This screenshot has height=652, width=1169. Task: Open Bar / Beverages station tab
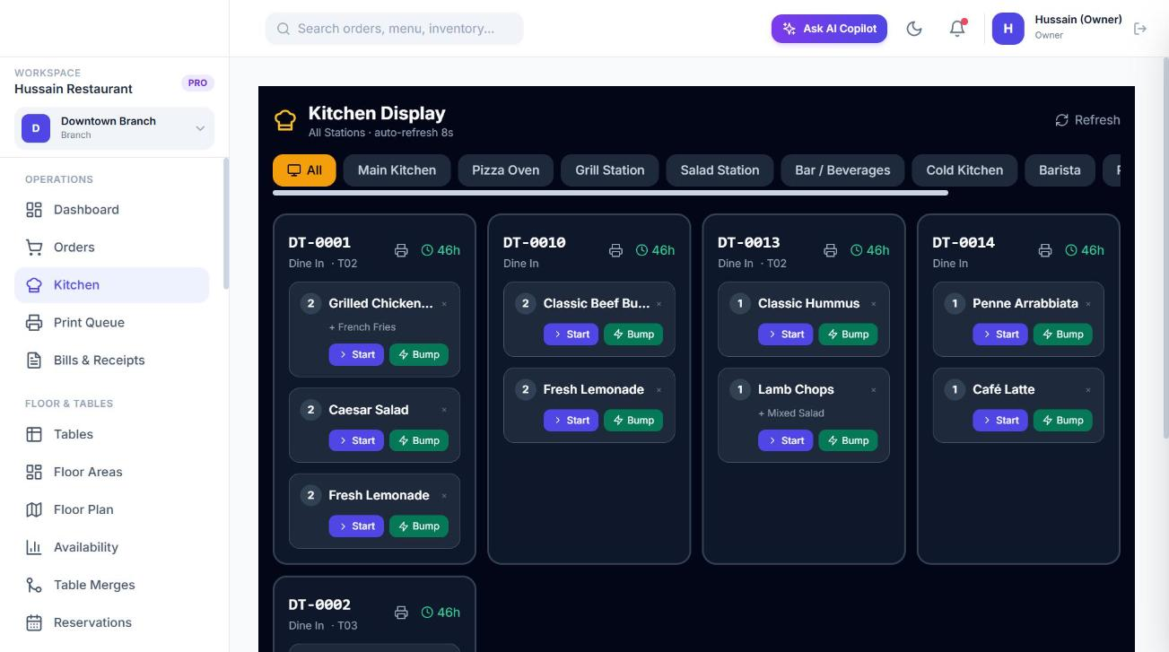click(842, 170)
